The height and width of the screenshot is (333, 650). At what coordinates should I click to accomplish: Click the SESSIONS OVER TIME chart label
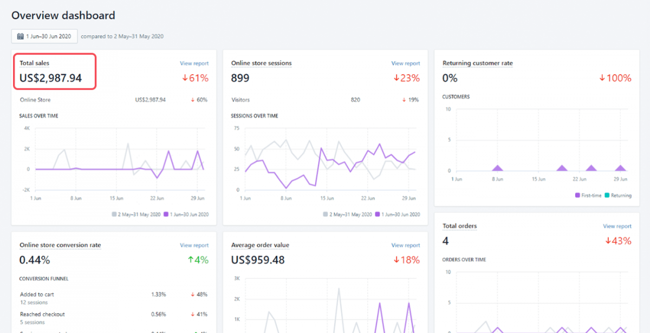255,116
